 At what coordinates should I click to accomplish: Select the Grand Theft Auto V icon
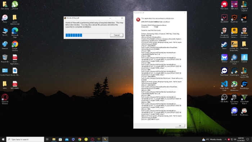pyautogui.click(x=244, y=99)
